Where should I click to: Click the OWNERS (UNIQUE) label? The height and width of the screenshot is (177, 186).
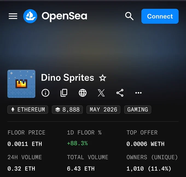pos(152,157)
